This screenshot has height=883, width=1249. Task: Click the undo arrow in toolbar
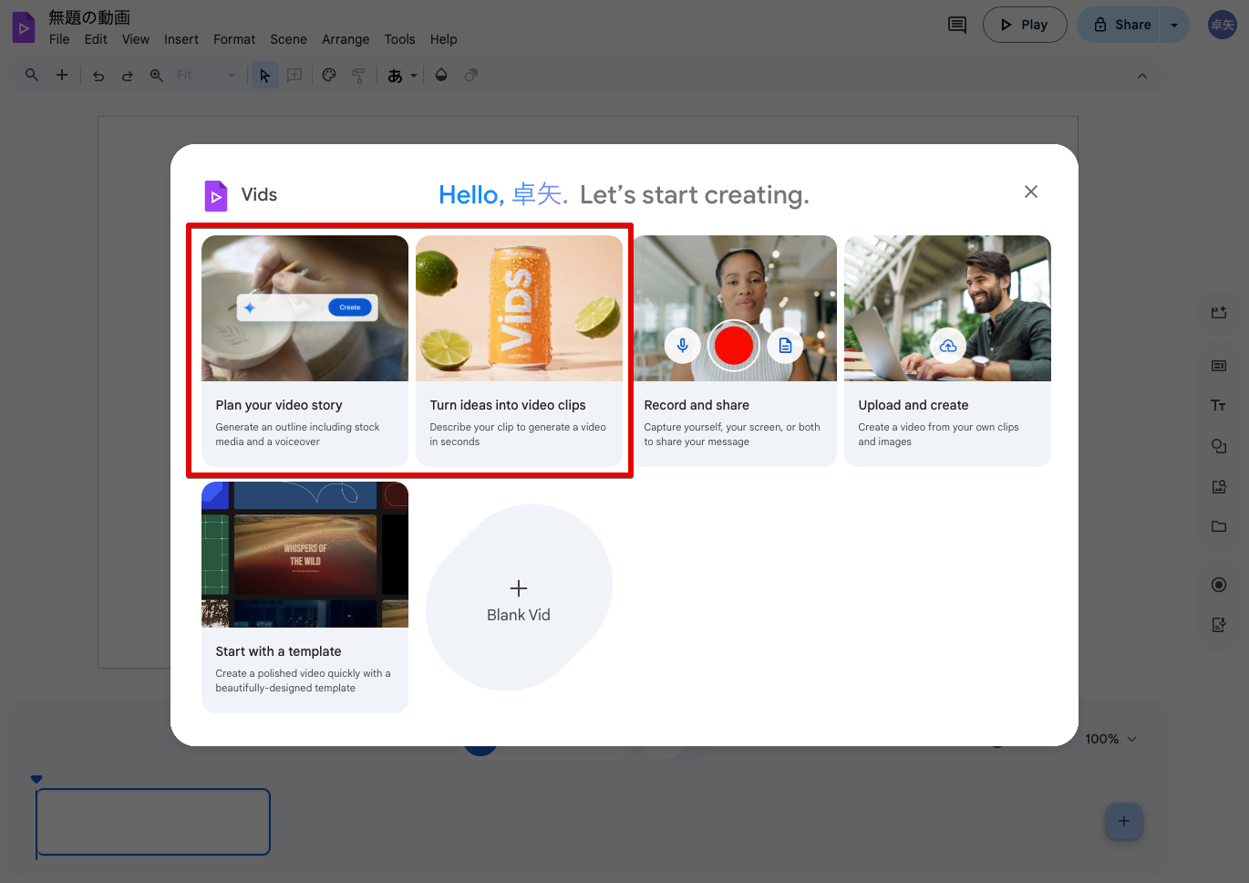click(98, 76)
